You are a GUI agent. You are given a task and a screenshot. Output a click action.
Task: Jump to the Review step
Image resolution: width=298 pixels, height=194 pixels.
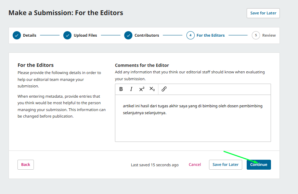pyautogui.click(x=269, y=35)
